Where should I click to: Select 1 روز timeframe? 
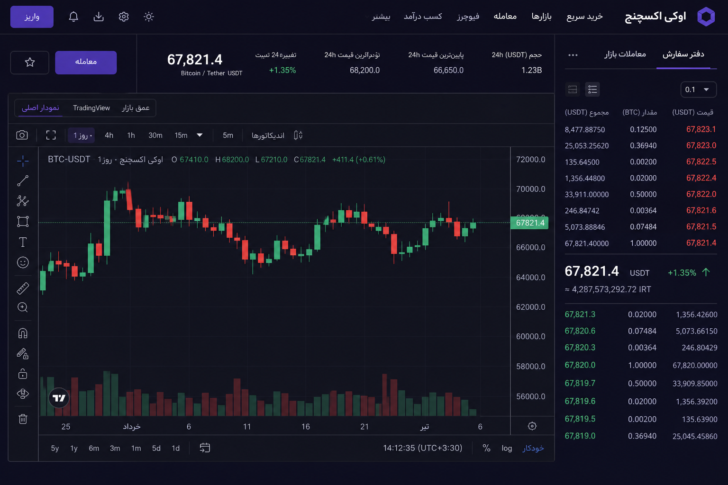click(81, 135)
